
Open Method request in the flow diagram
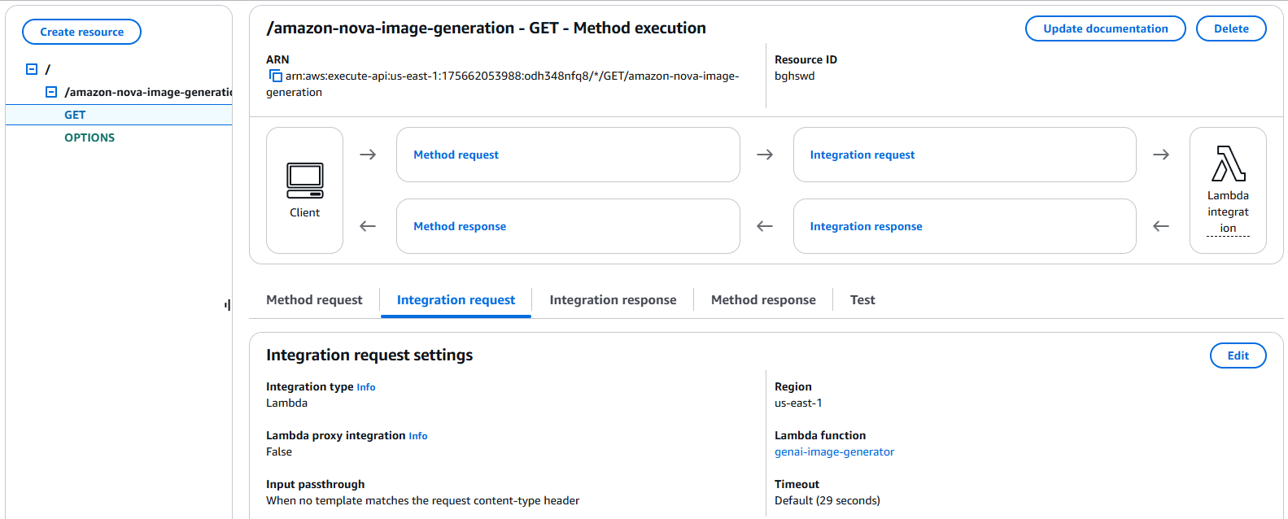[x=456, y=155]
